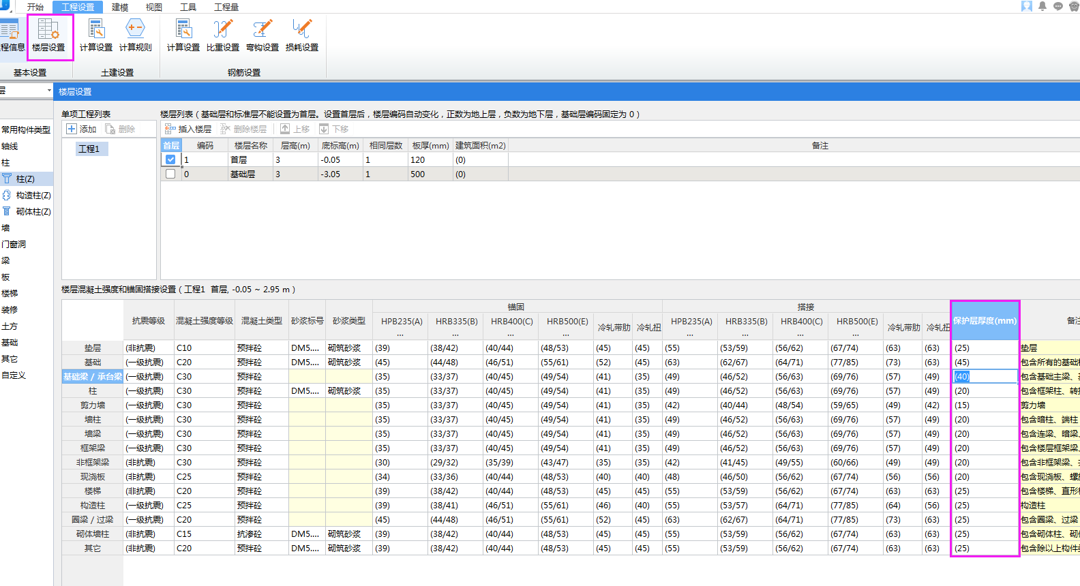Image resolution: width=1080 pixels, height=586 pixels.
Task: Open HPB235(A) lap column ellipsis
Action: pyautogui.click(x=690, y=335)
